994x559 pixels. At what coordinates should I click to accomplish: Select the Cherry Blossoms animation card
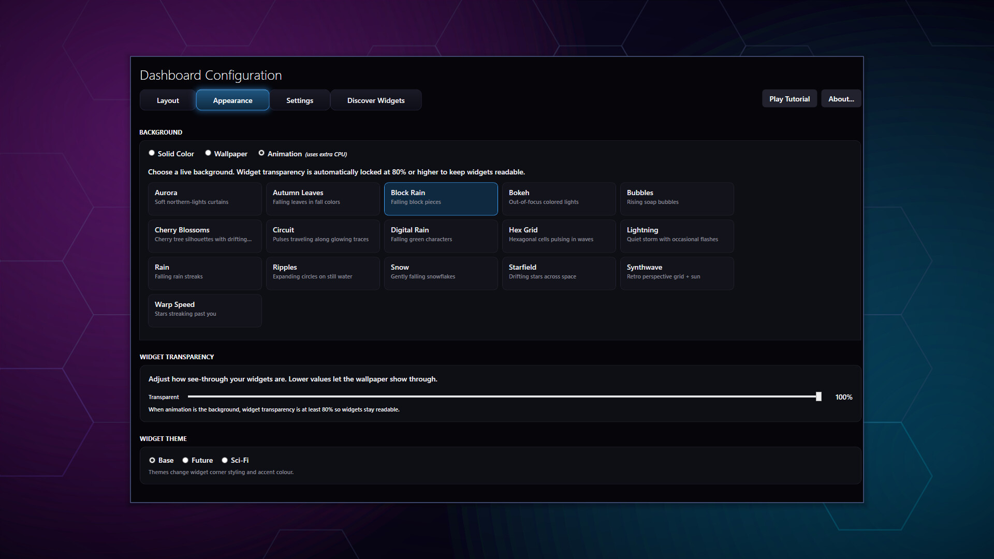point(205,236)
